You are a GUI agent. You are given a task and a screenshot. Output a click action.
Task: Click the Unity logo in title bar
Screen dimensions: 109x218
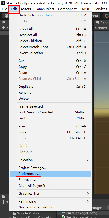(x=3, y=3)
